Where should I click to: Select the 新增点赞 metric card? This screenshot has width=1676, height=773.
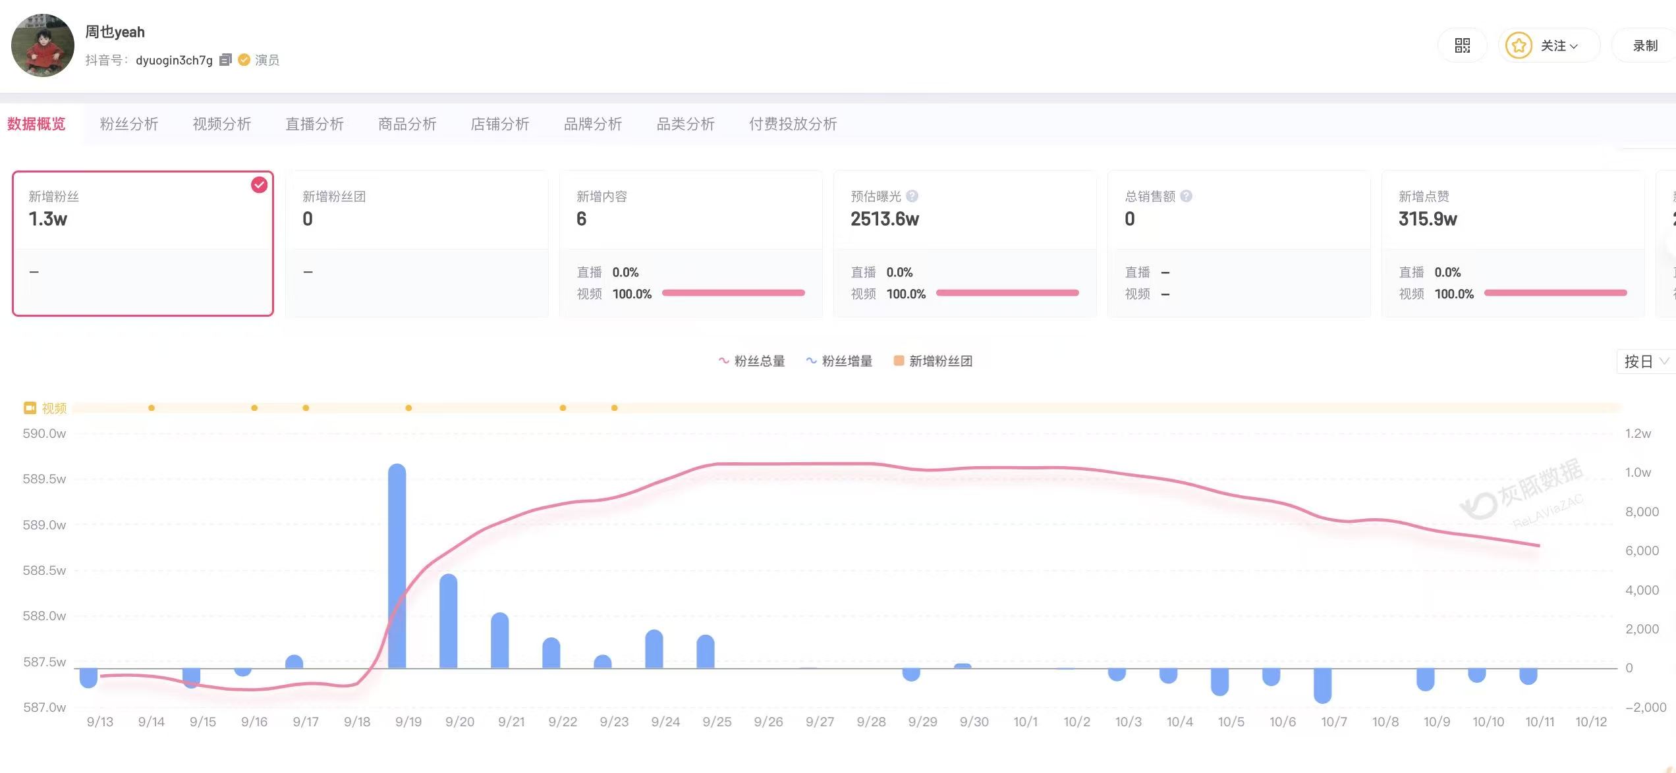coord(1513,244)
